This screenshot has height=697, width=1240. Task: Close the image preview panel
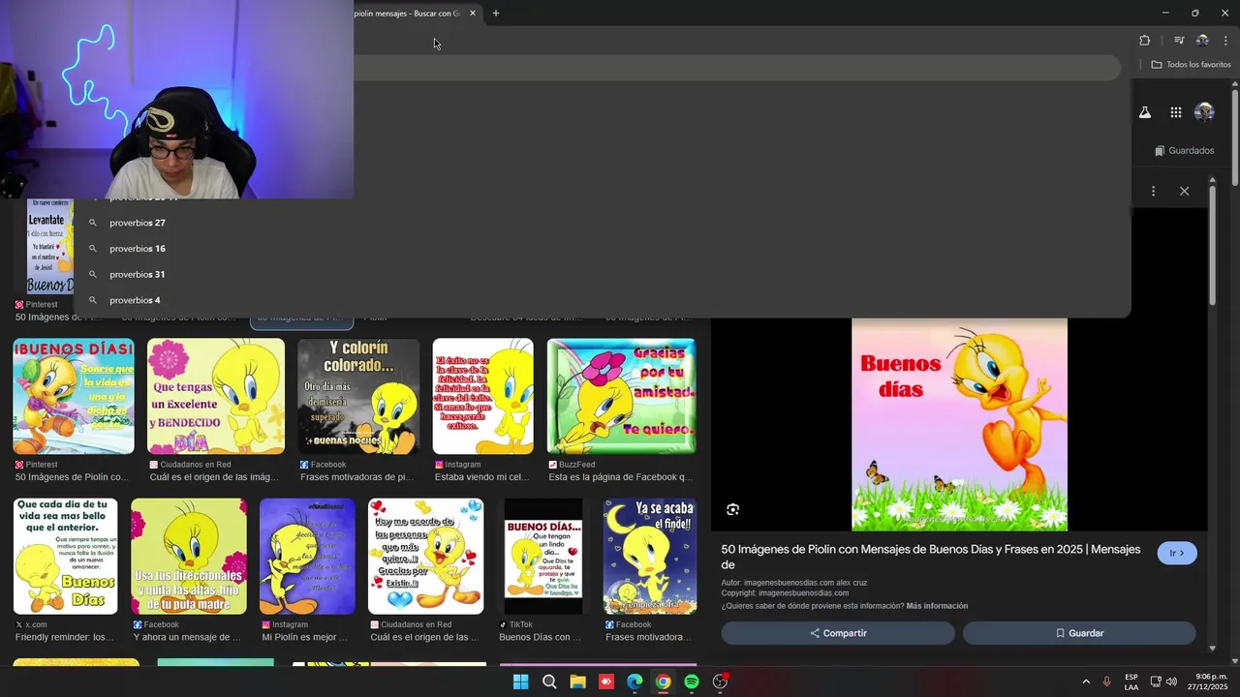point(1184,192)
